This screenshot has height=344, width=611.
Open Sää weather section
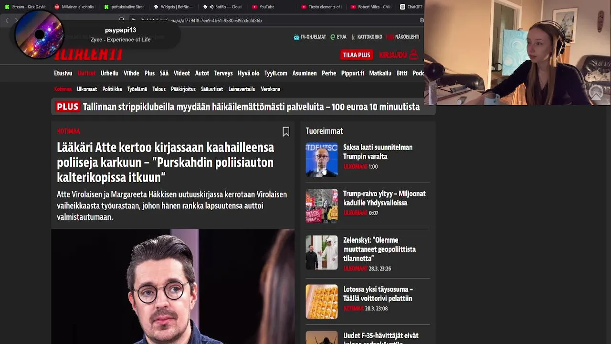(164, 73)
